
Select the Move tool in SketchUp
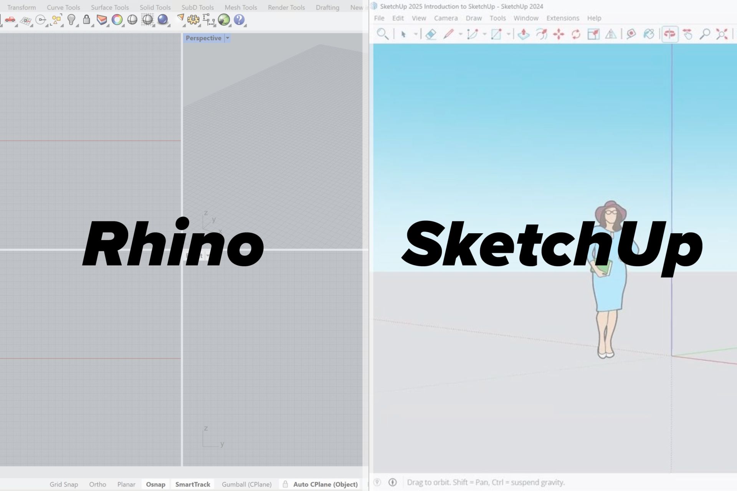point(559,34)
